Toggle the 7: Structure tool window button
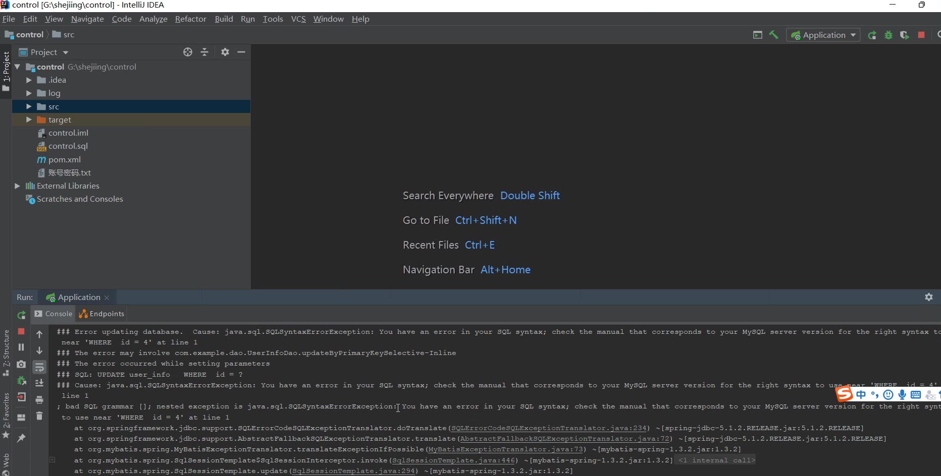Viewport: 941px width, 476px height. (x=6, y=353)
